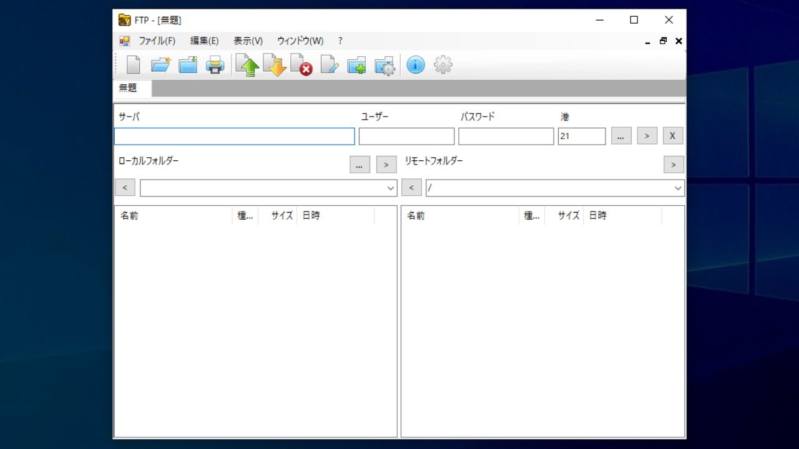Sort local list by 種... column
The image size is (799, 449).
click(245, 216)
